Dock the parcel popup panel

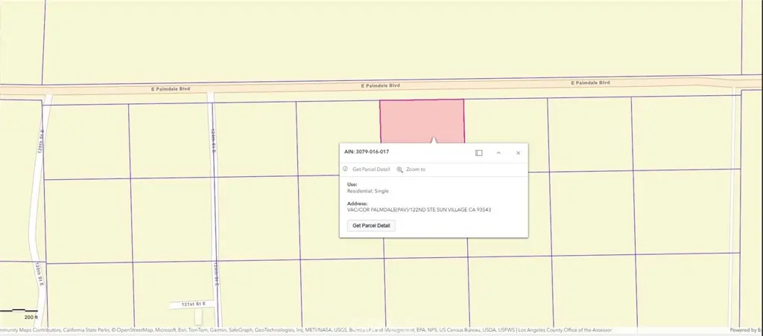click(479, 153)
